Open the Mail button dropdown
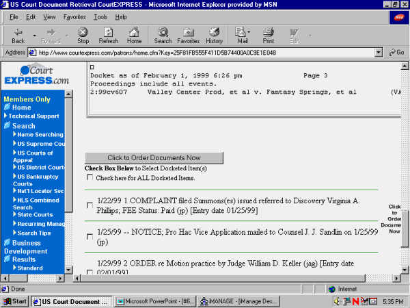This screenshot has width=410, height=308. (250, 32)
